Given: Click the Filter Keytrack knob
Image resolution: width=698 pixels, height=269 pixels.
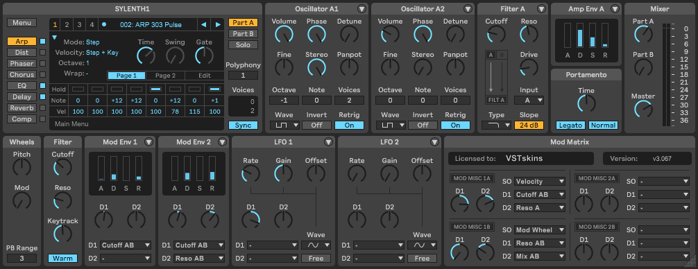Looking at the screenshot, I should pos(62,234).
